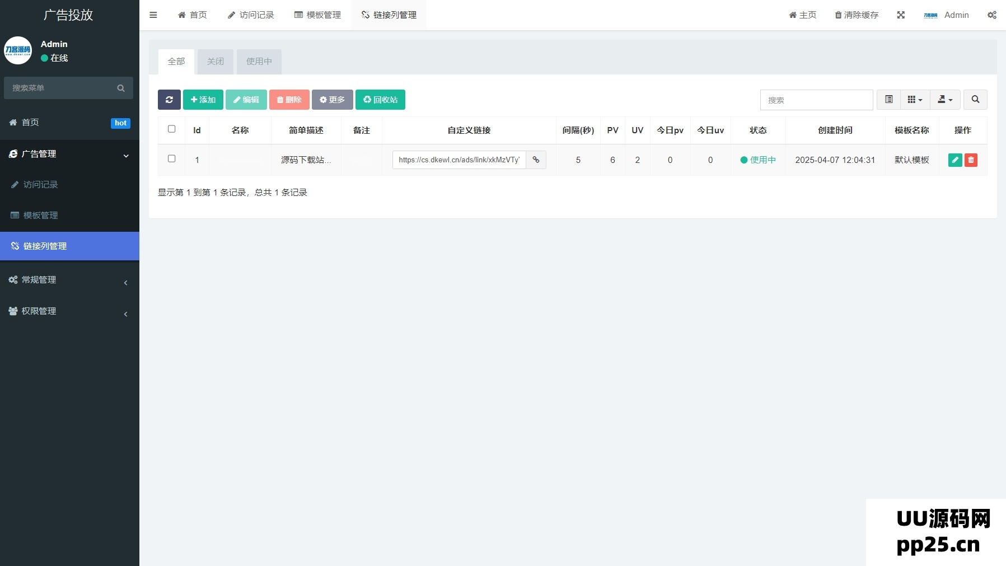
Task: Open the settings gears icon at top right
Action: (991, 15)
